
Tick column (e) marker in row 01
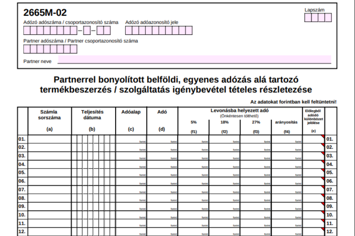[314, 139]
